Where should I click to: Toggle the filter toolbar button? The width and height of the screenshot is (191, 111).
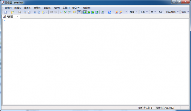79,12
